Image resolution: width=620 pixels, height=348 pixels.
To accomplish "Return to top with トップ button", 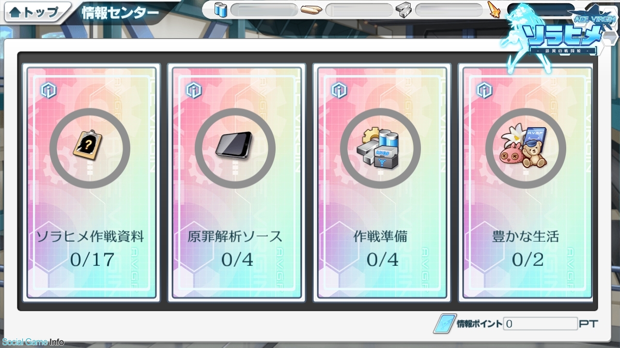I will 33,13.
